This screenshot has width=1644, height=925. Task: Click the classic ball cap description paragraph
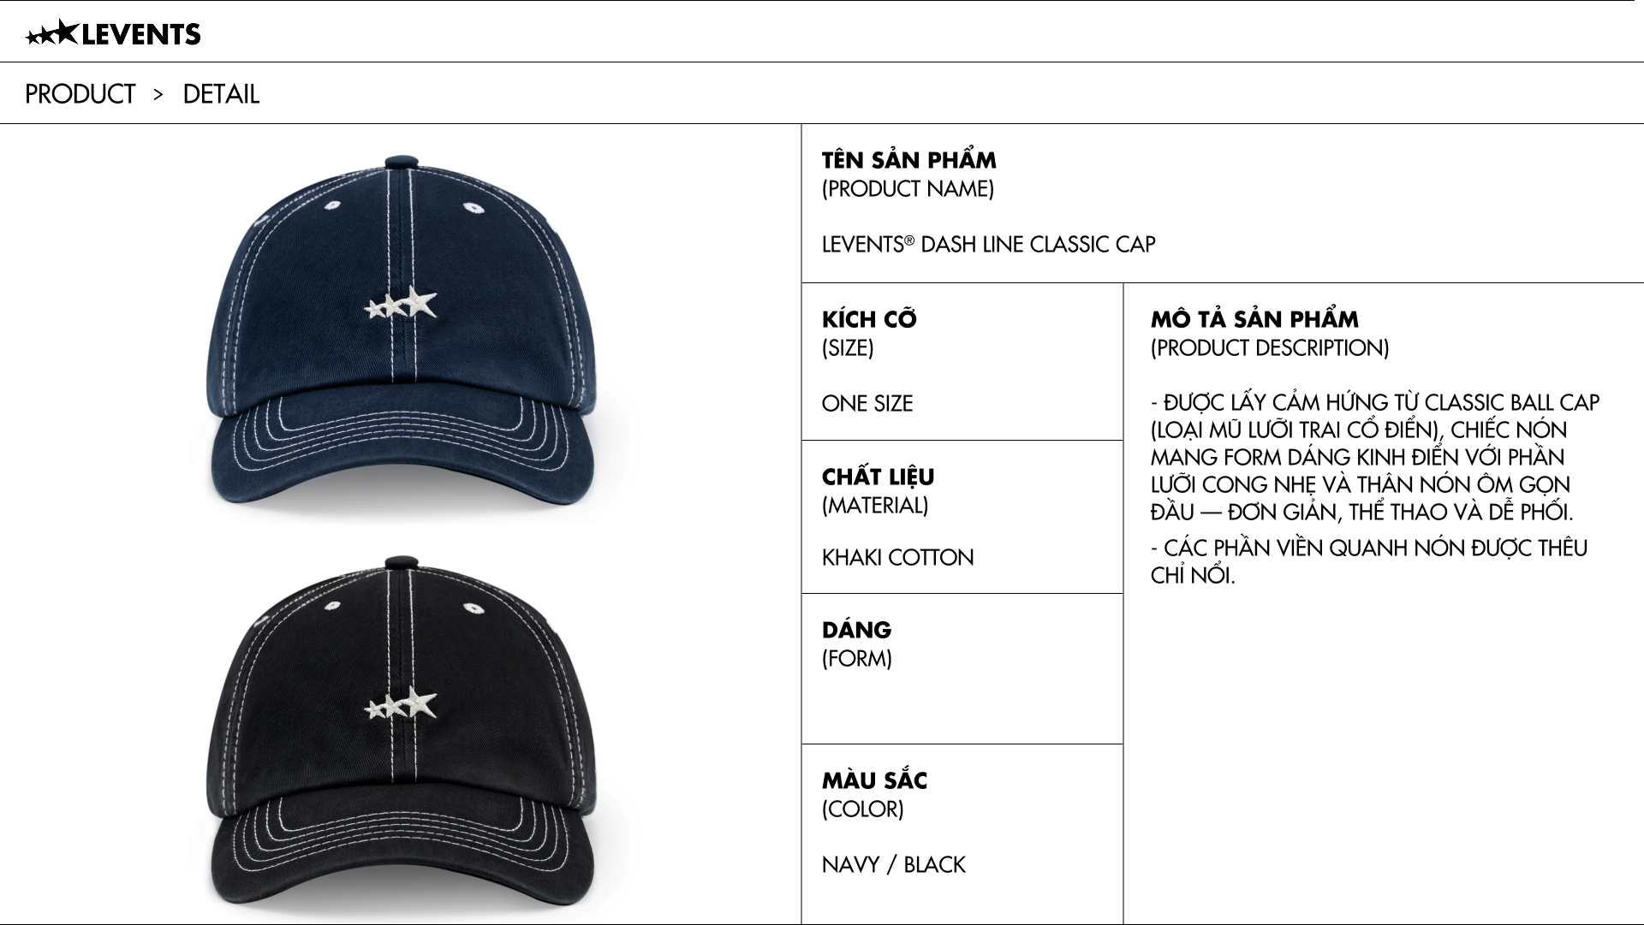[1375, 457]
